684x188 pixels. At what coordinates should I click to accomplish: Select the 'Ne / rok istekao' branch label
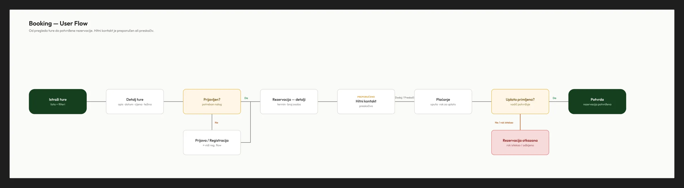click(504, 122)
